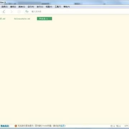Image resolution: width=129 pixels, height=129 pixels.
Task: Open the 查找(I) menu
Action: (13, 7)
